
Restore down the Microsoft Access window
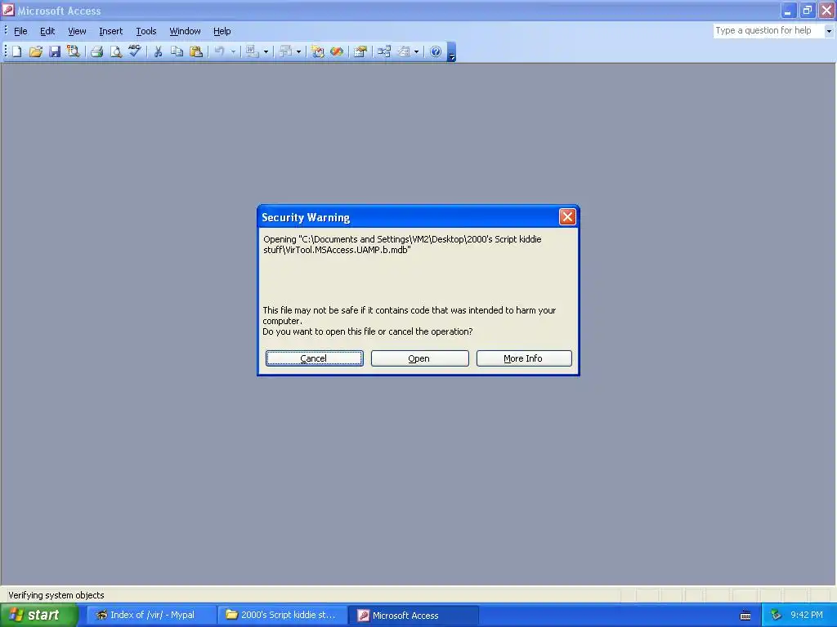click(x=807, y=10)
